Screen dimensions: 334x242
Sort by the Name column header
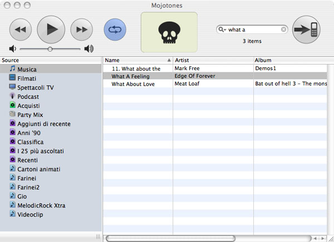(137, 60)
